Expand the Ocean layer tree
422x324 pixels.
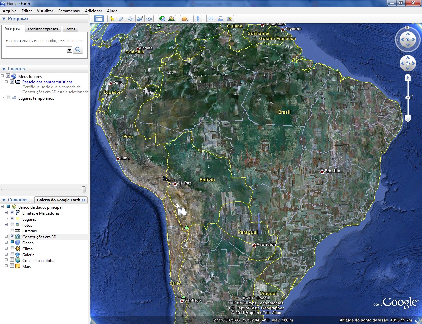(6, 243)
